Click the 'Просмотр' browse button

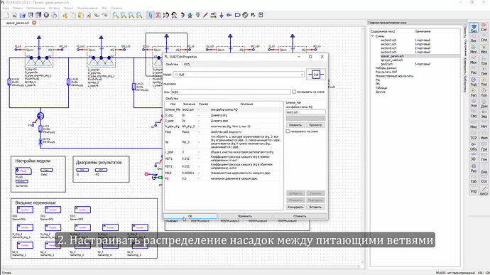315,125
